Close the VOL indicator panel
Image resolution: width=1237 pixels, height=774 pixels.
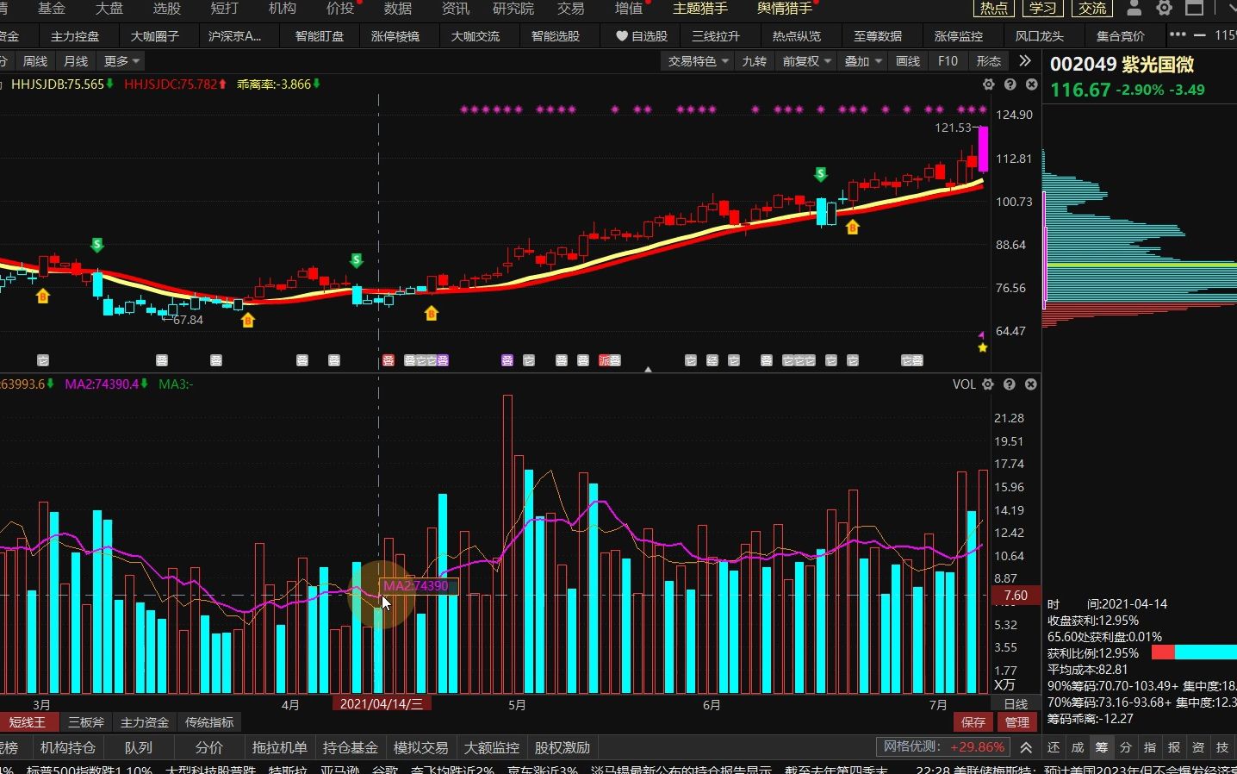tap(1031, 384)
